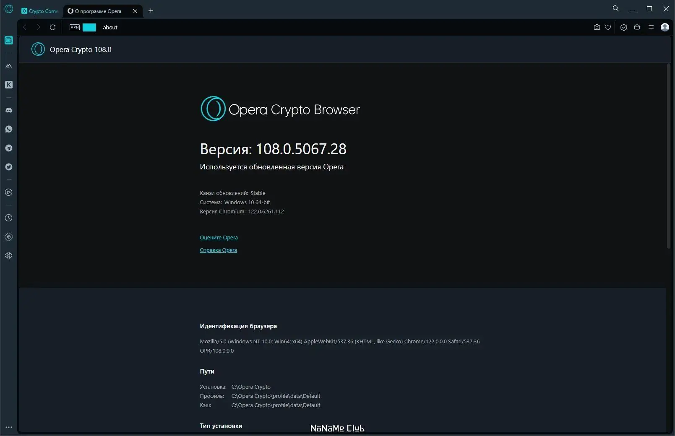
Task: Toggle the VPN switch in the address bar
Action: (x=89, y=27)
